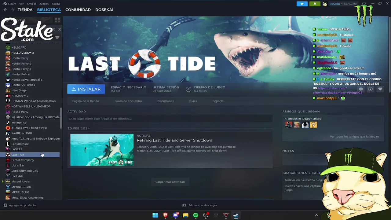Screen dimensions: 391x220
Task: Click the Labyrinthine game icon
Action: tap(8, 144)
